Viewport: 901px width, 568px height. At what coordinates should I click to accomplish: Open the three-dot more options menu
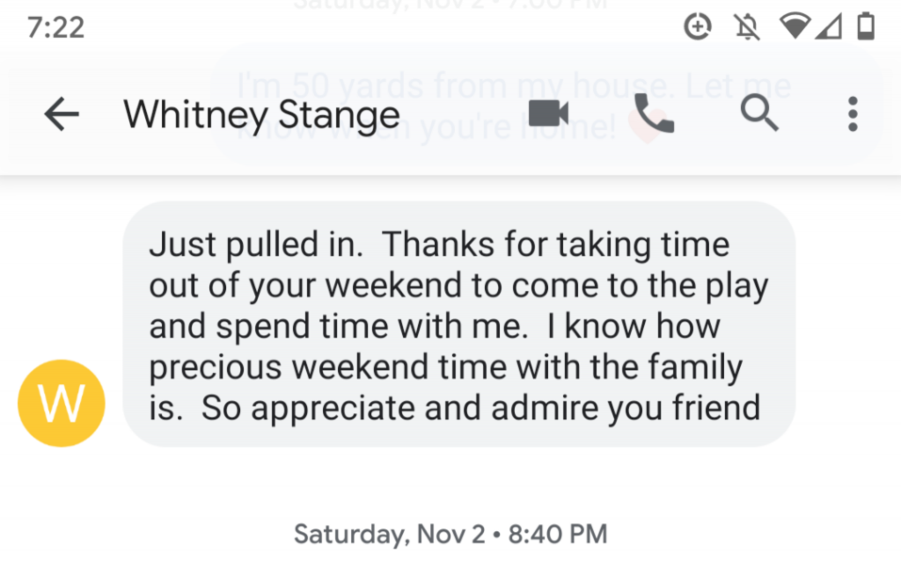(x=853, y=113)
